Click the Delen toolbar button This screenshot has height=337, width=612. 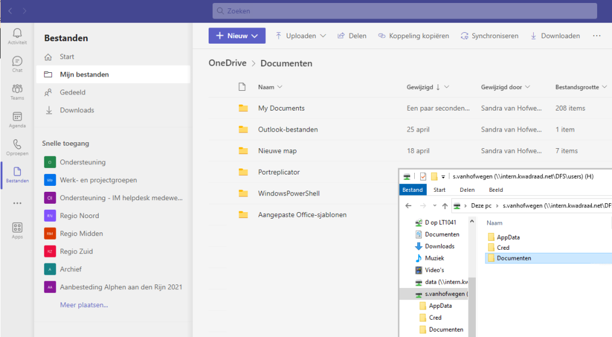[351, 36]
